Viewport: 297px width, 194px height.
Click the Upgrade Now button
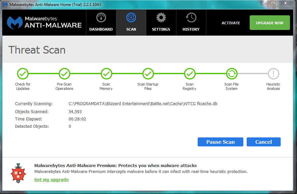270,23
